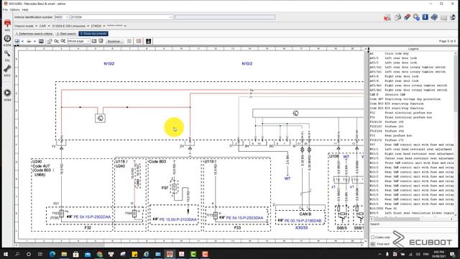Click the W7 label below the 2.5 BN wire
The image size is (460, 259).
(x=287, y=178)
